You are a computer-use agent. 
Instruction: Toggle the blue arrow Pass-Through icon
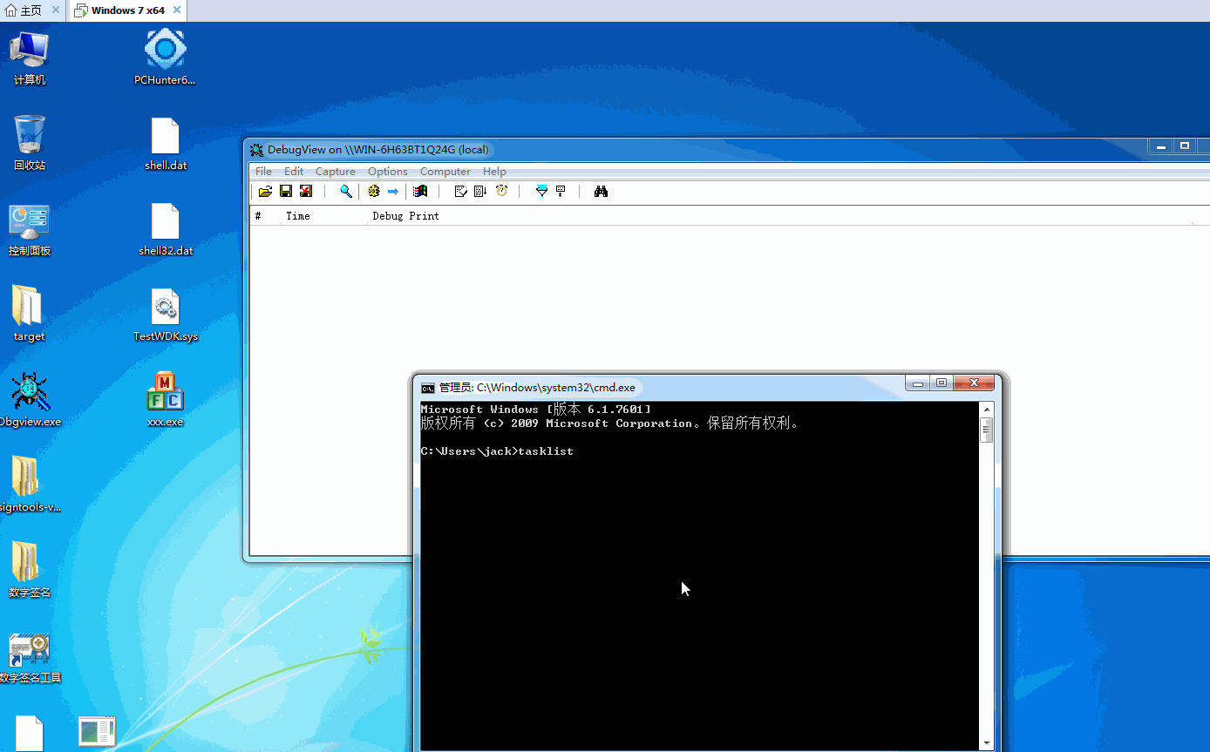[x=393, y=192]
